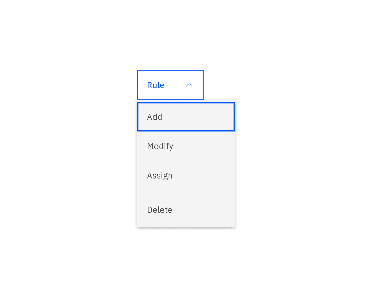Select the chevron arrow inside the Rule button

pos(189,85)
